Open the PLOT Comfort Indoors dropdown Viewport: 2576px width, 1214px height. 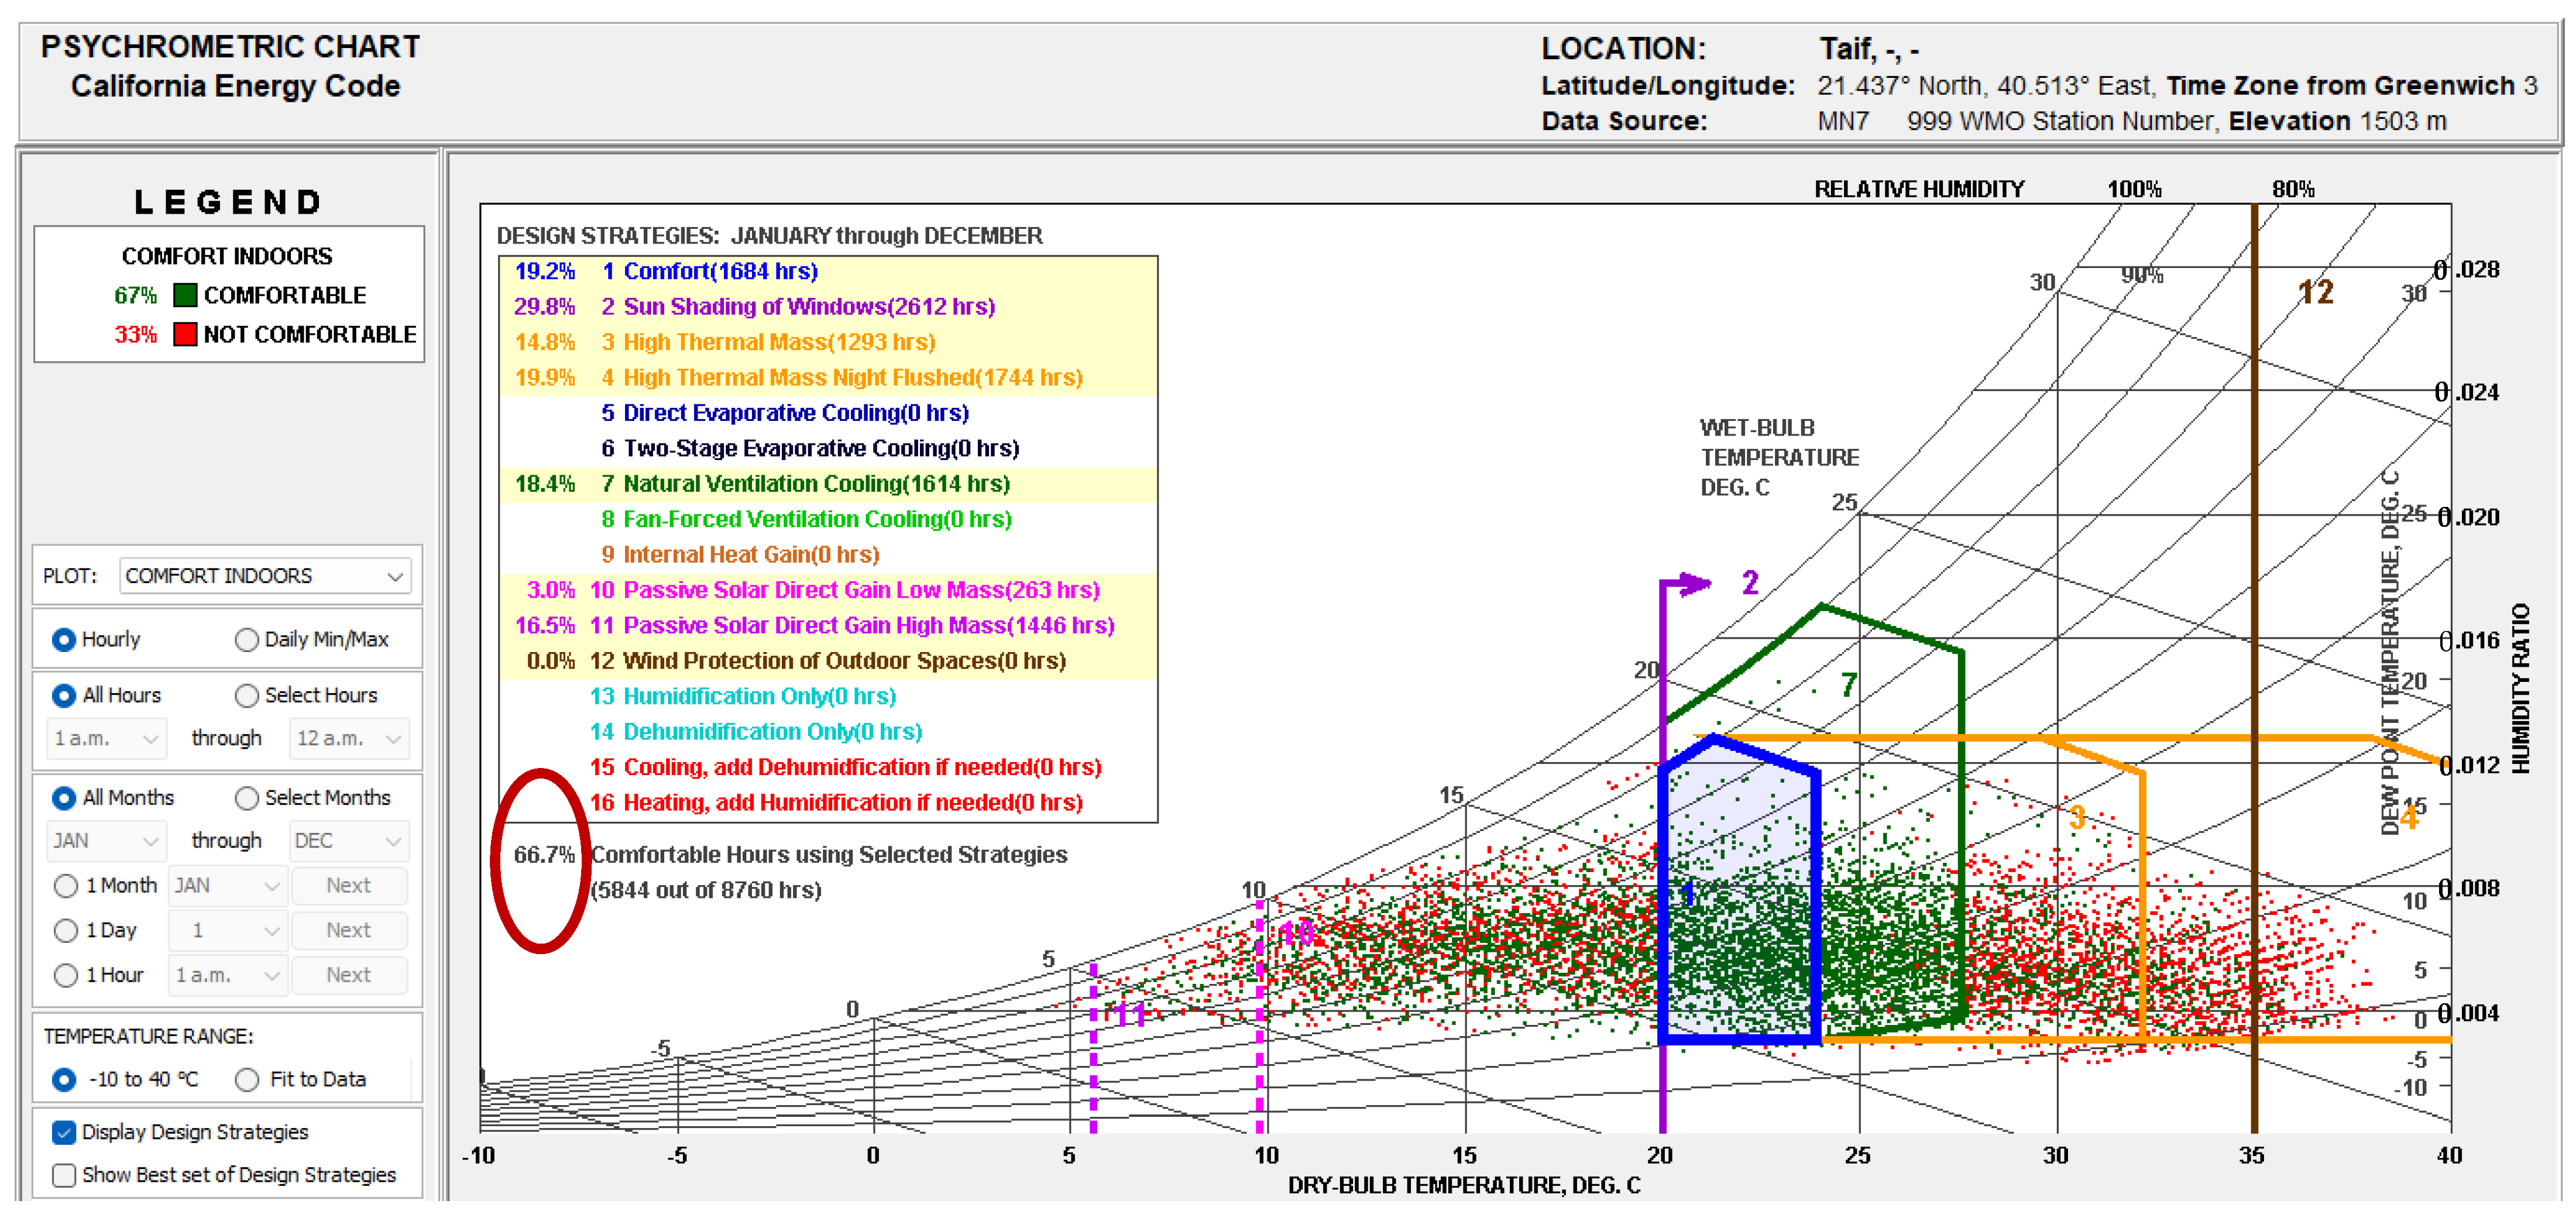click(265, 576)
